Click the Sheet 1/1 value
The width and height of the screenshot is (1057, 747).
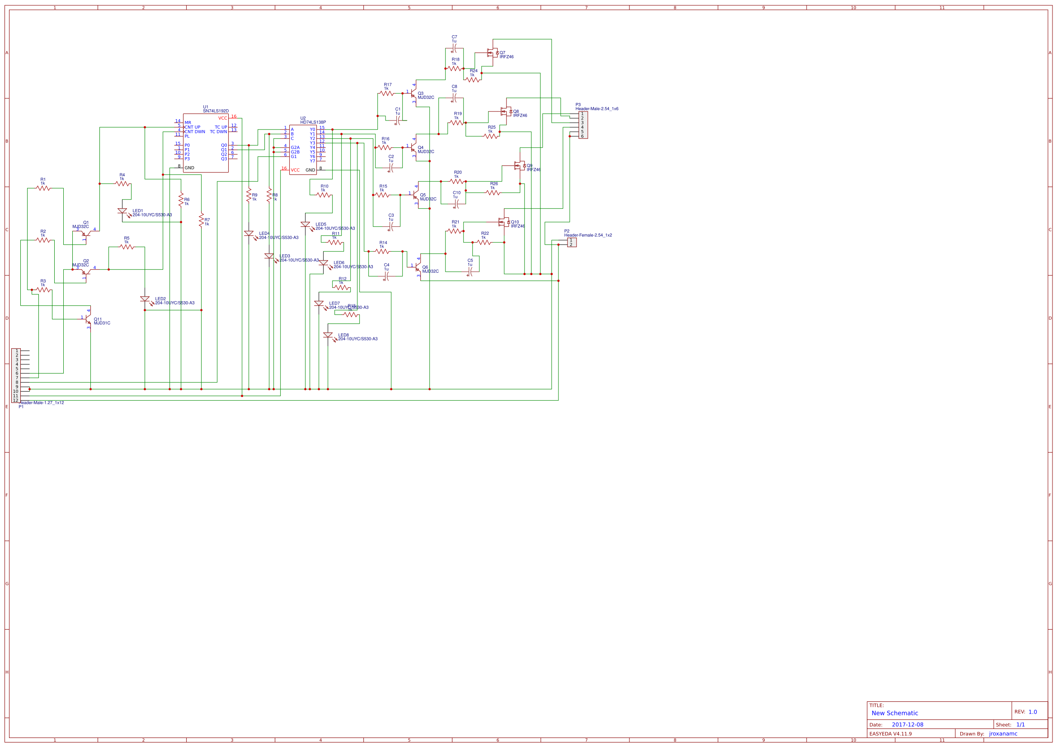click(1020, 724)
